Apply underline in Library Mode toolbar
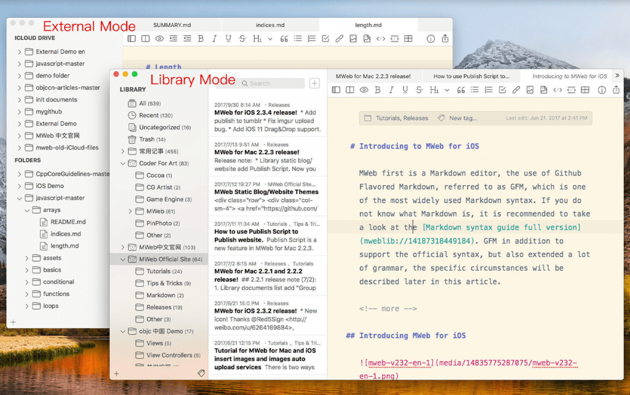 pos(405,90)
